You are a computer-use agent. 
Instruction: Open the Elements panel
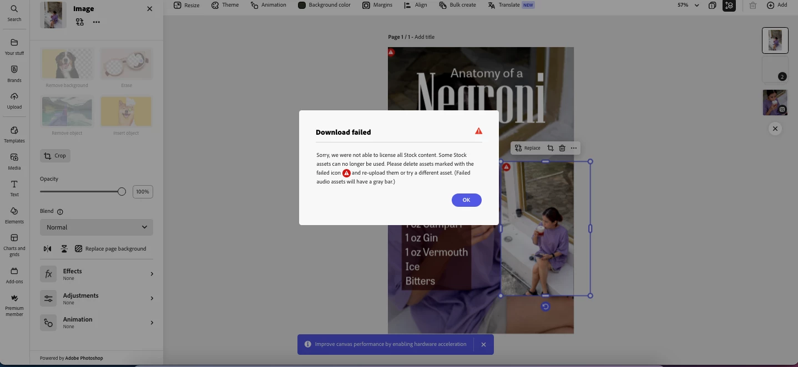(x=14, y=215)
